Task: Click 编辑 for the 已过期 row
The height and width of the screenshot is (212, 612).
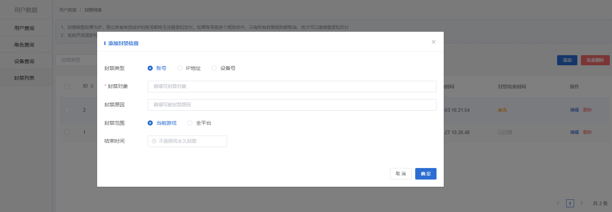Action: [x=574, y=132]
